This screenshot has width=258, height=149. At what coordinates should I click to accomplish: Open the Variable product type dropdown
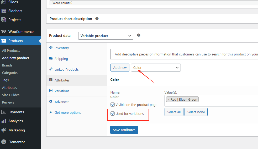pos(106,36)
